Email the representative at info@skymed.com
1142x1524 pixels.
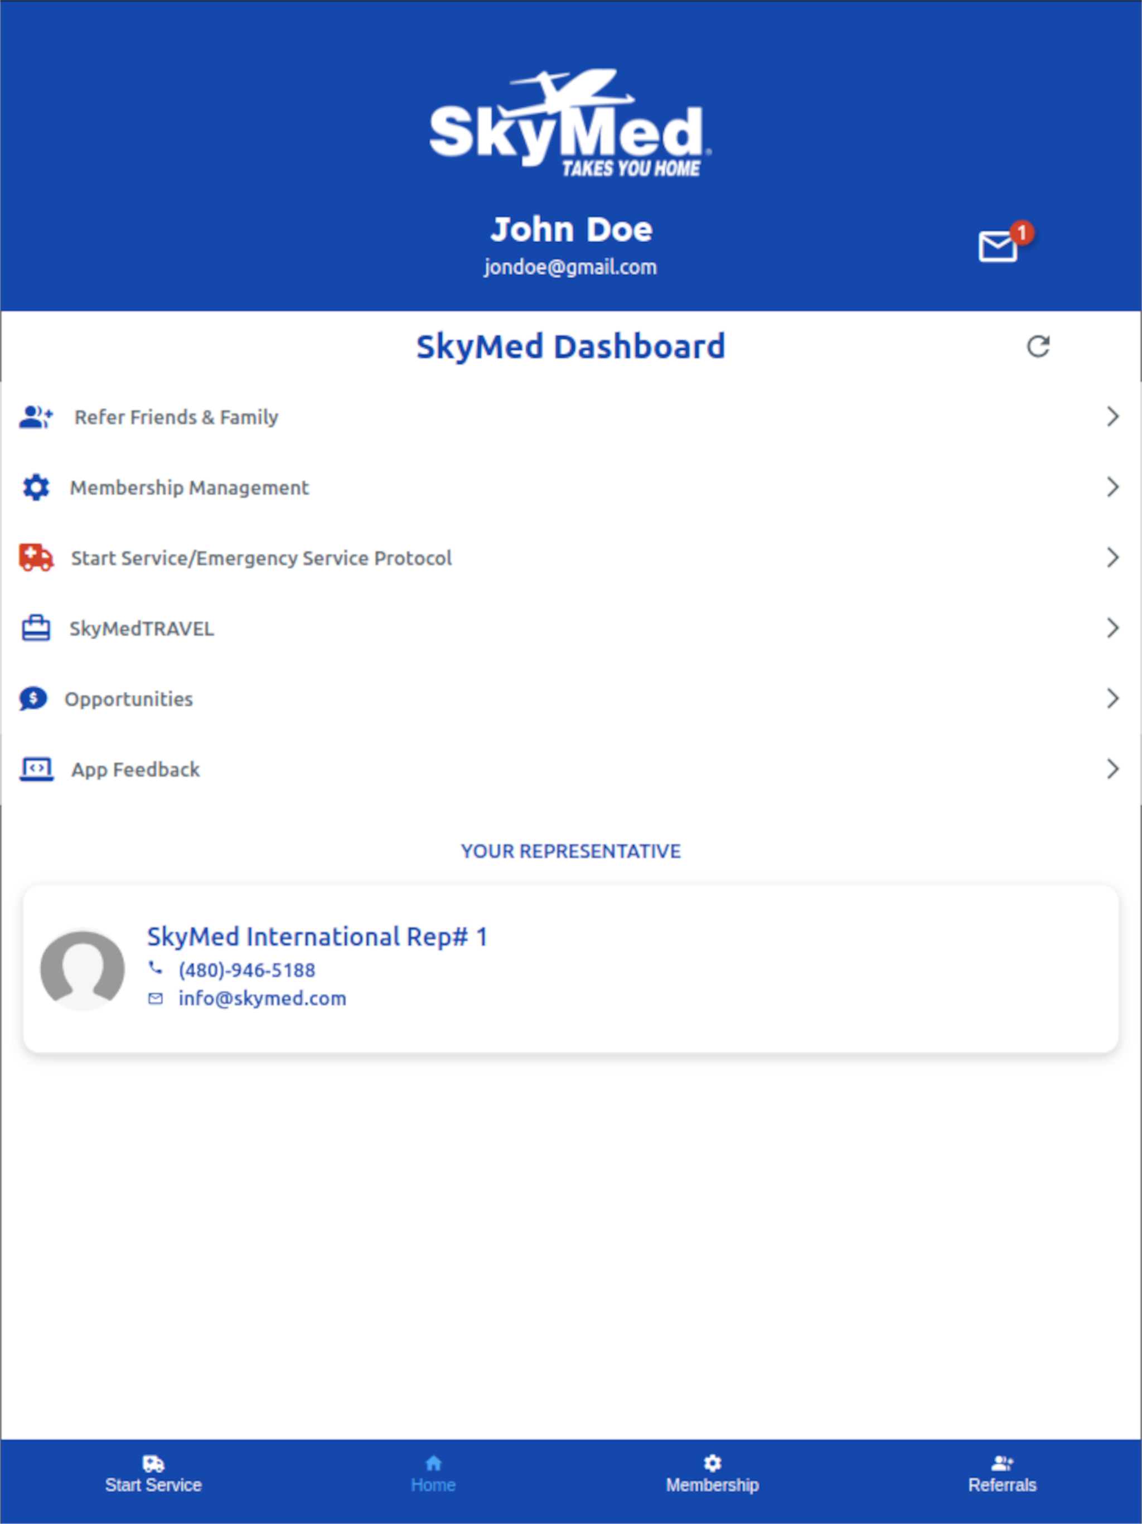262,999
